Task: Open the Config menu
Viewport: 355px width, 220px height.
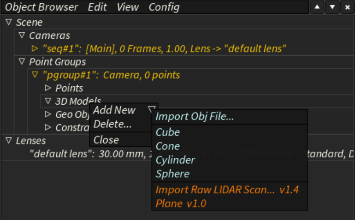Action: tap(164, 7)
